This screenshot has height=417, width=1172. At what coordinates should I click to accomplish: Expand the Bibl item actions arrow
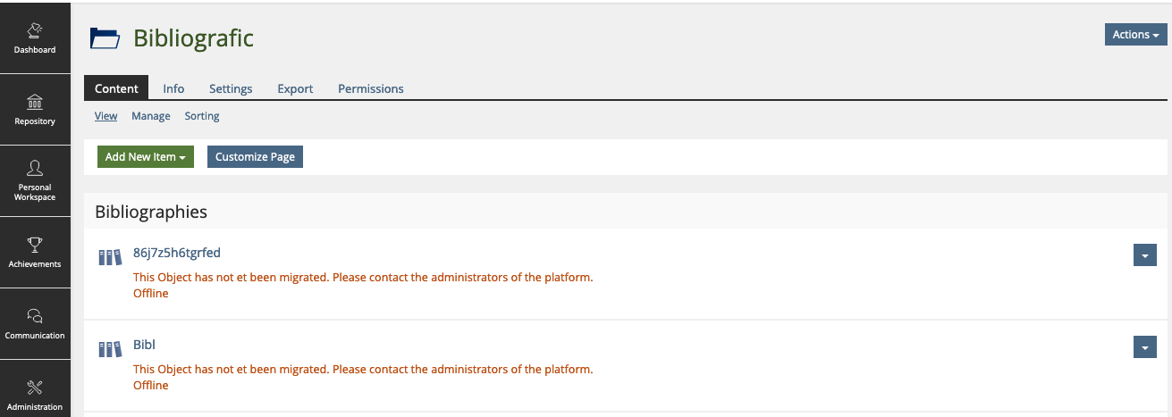[1144, 346]
